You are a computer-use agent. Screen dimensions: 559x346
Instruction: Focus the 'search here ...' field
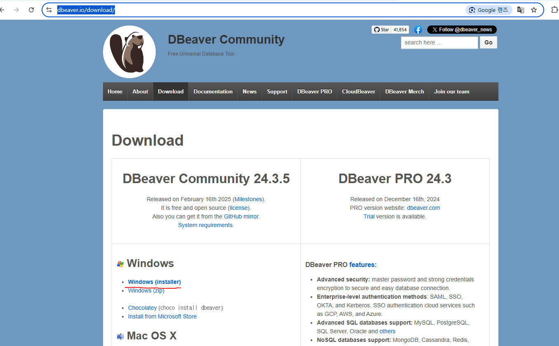click(x=440, y=42)
